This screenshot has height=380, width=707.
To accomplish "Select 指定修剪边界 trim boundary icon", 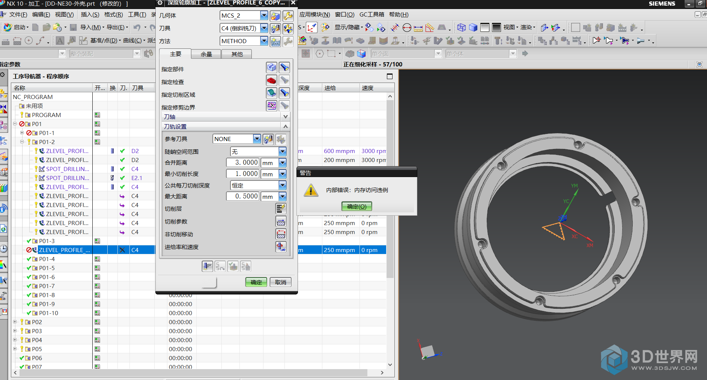I will [x=271, y=106].
